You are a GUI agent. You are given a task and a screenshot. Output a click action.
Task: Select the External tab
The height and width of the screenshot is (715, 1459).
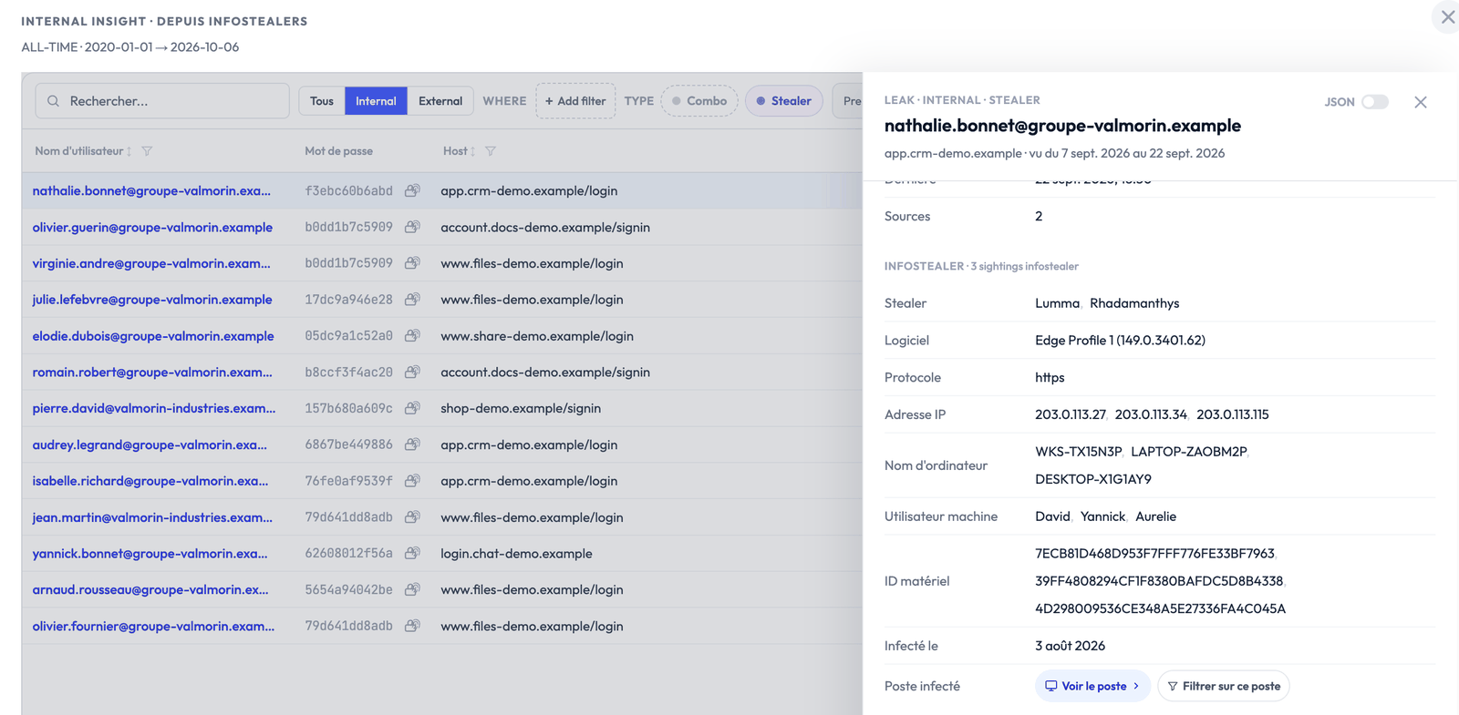coord(440,101)
